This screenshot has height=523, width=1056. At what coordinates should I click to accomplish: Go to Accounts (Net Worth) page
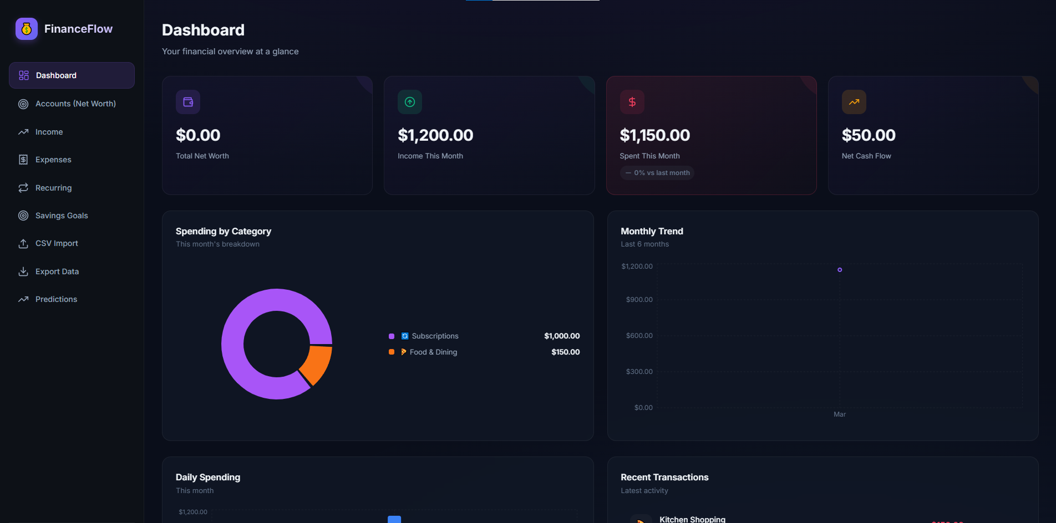click(x=75, y=104)
